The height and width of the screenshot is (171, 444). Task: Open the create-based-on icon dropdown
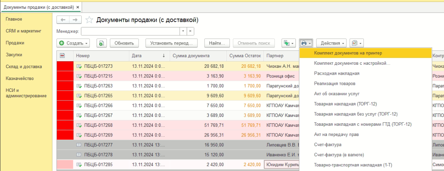[288, 43]
